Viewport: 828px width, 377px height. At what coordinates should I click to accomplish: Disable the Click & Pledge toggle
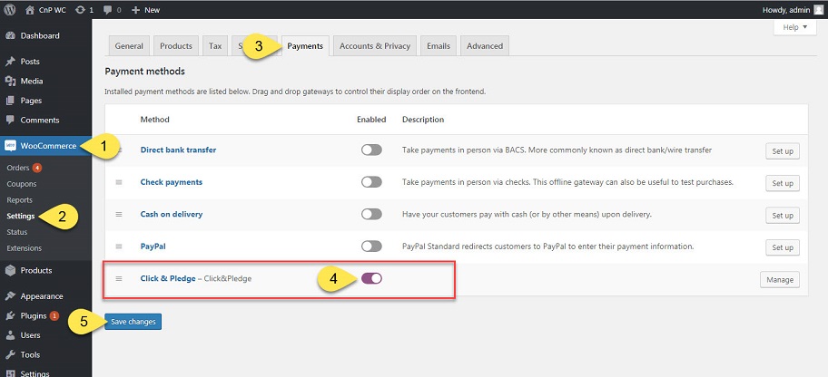click(x=371, y=278)
